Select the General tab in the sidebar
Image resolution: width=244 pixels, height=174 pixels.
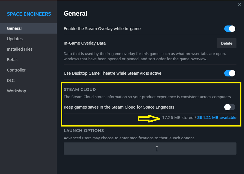14,28
